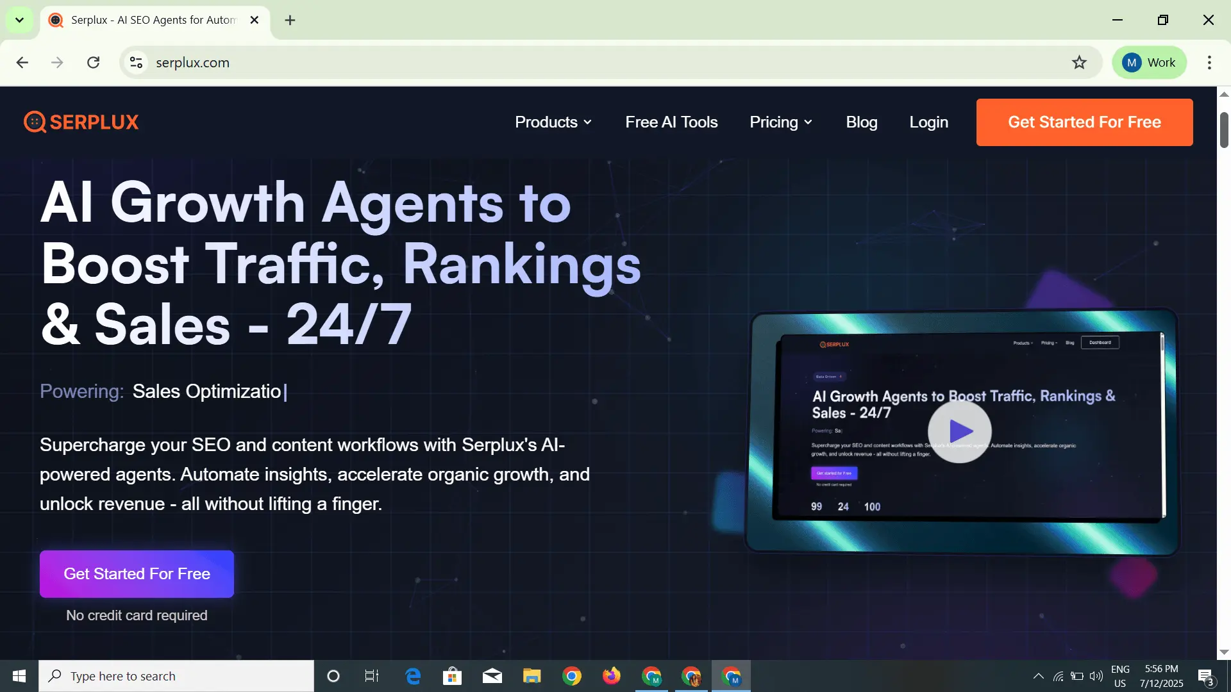Open Task View on the taskbar
1231x692 pixels.
point(372,676)
